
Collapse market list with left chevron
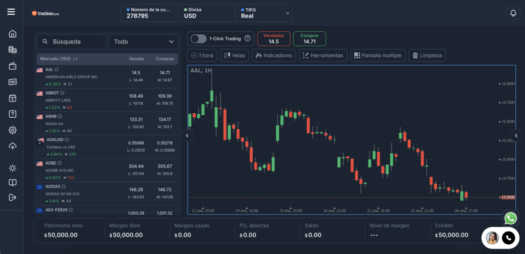point(187,136)
